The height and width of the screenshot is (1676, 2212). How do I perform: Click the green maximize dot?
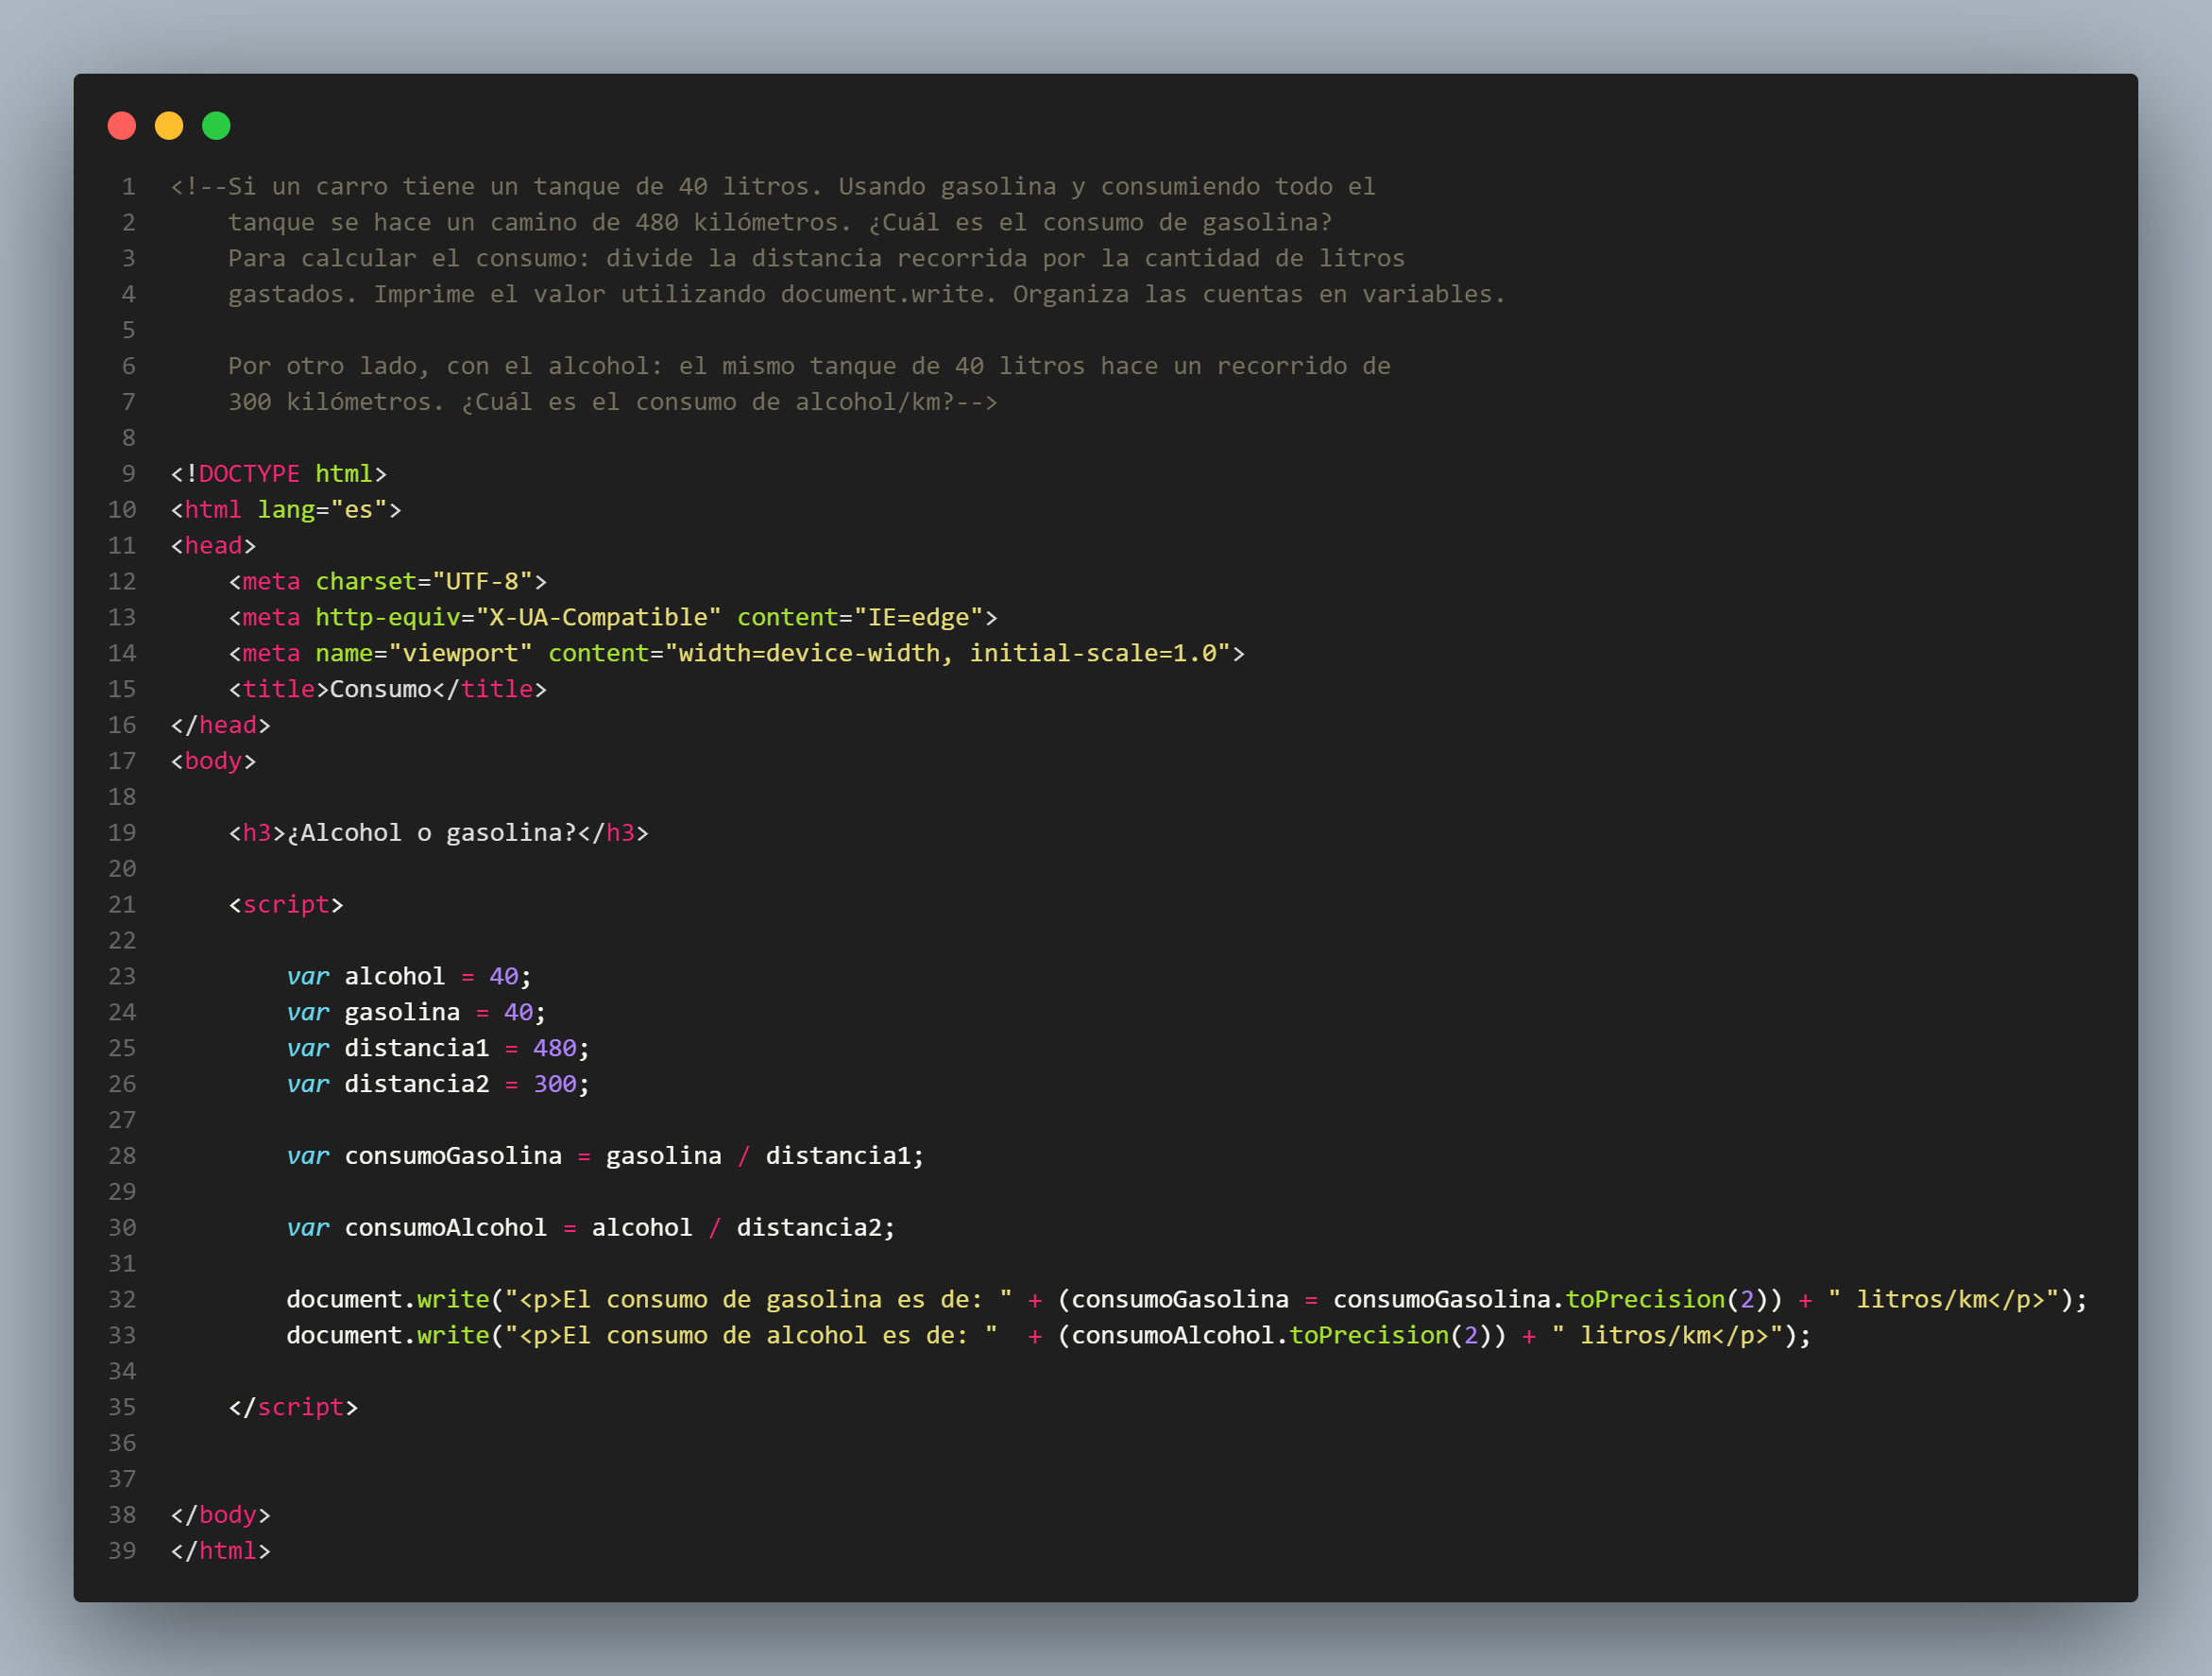(216, 126)
